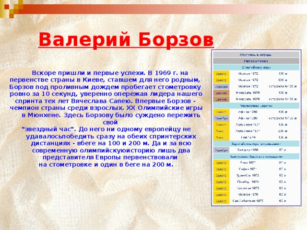The height and width of the screenshot is (230, 307).
Task: Click the phrase "XX Олимпийские игры"
Action: pyautogui.click(x=165, y=108)
